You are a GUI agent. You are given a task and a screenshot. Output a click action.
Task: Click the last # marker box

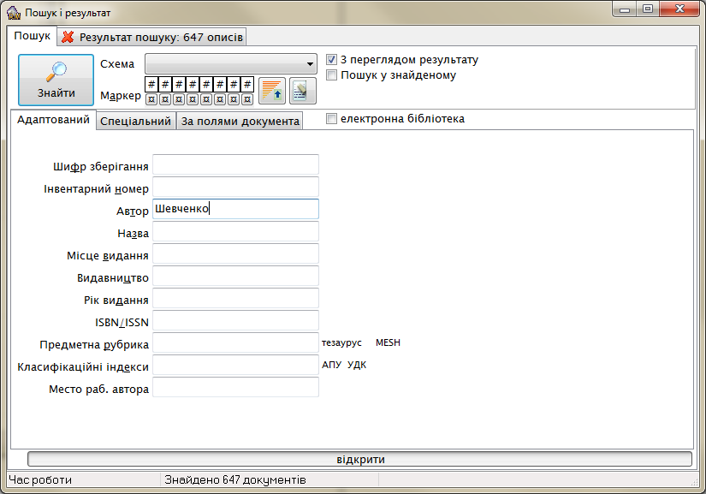pos(247,84)
